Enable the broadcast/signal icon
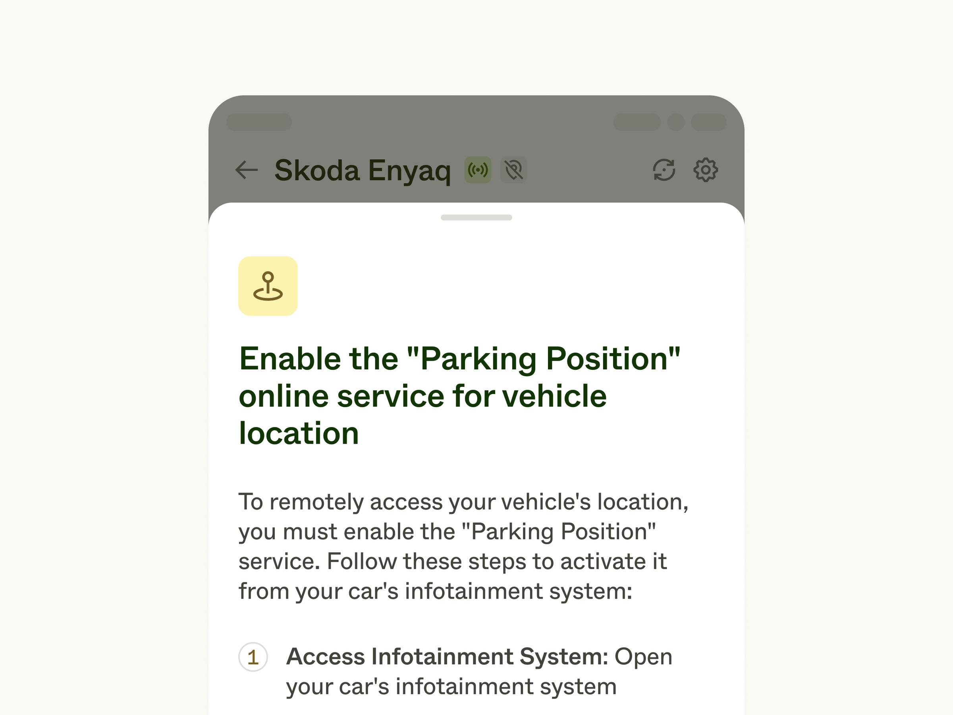Screen dimensions: 953x715 479,169
